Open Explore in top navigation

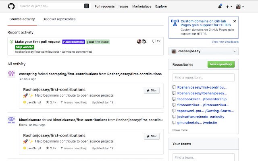pyautogui.click(x=161, y=6)
